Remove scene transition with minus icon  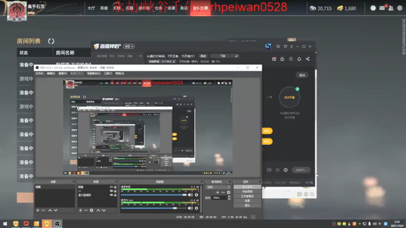pyautogui.click(x=223, y=193)
